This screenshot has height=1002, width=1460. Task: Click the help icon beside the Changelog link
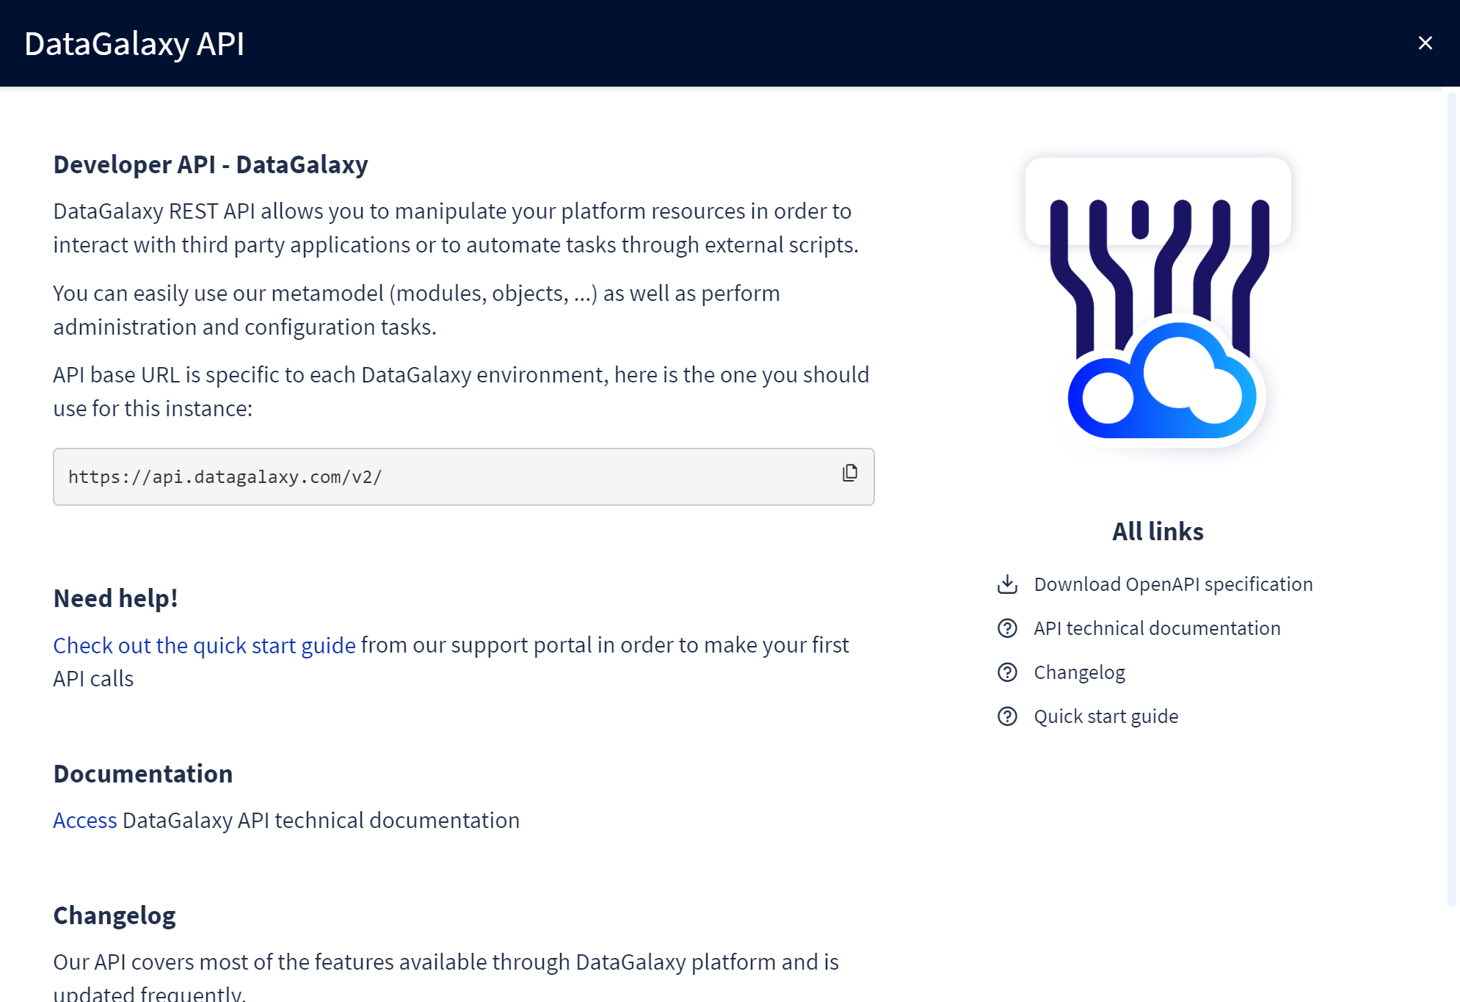coord(1007,672)
